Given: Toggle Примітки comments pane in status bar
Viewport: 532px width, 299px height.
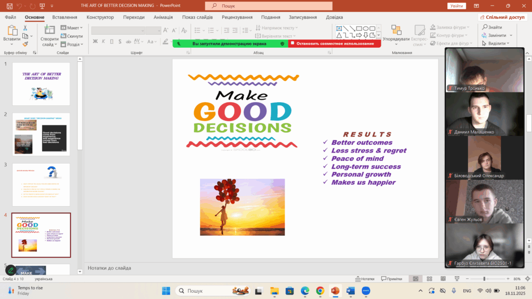Looking at the screenshot, I should (x=391, y=279).
